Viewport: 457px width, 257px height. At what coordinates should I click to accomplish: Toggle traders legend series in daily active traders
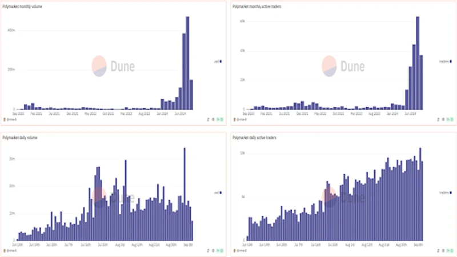click(x=446, y=192)
